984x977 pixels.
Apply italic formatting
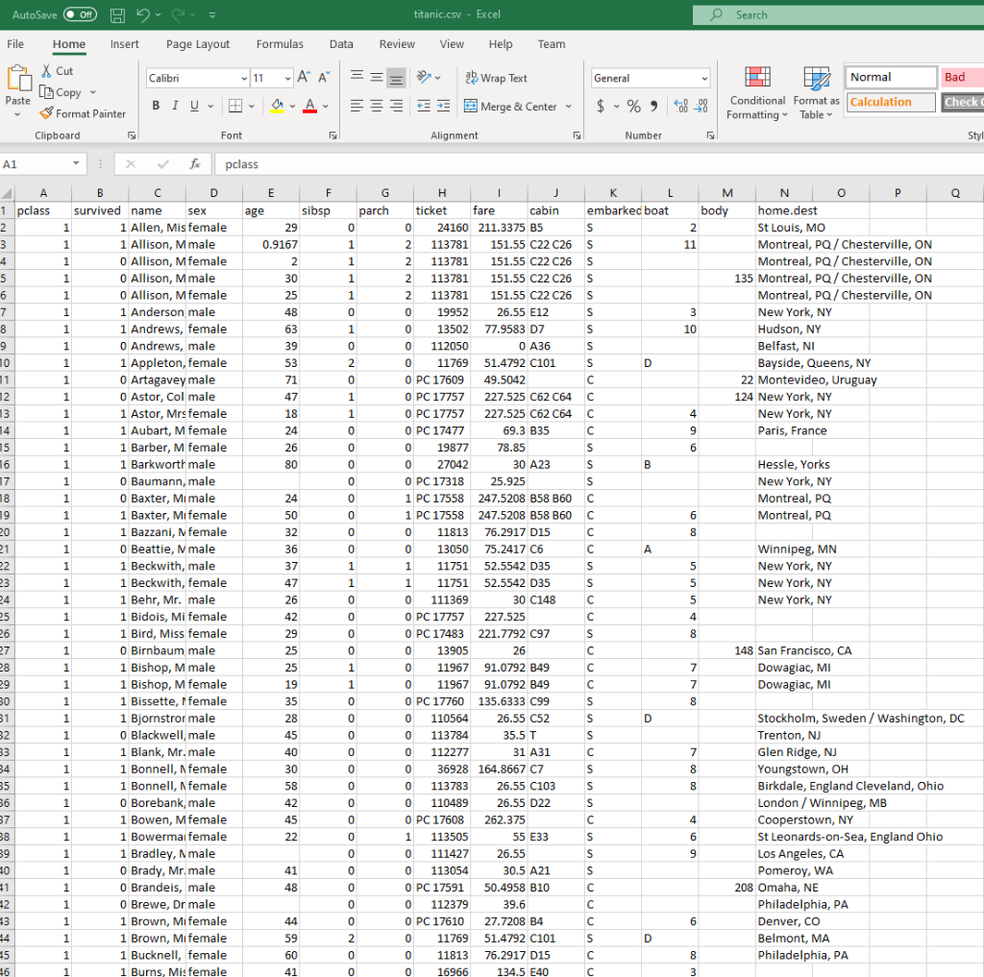click(174, 106)
